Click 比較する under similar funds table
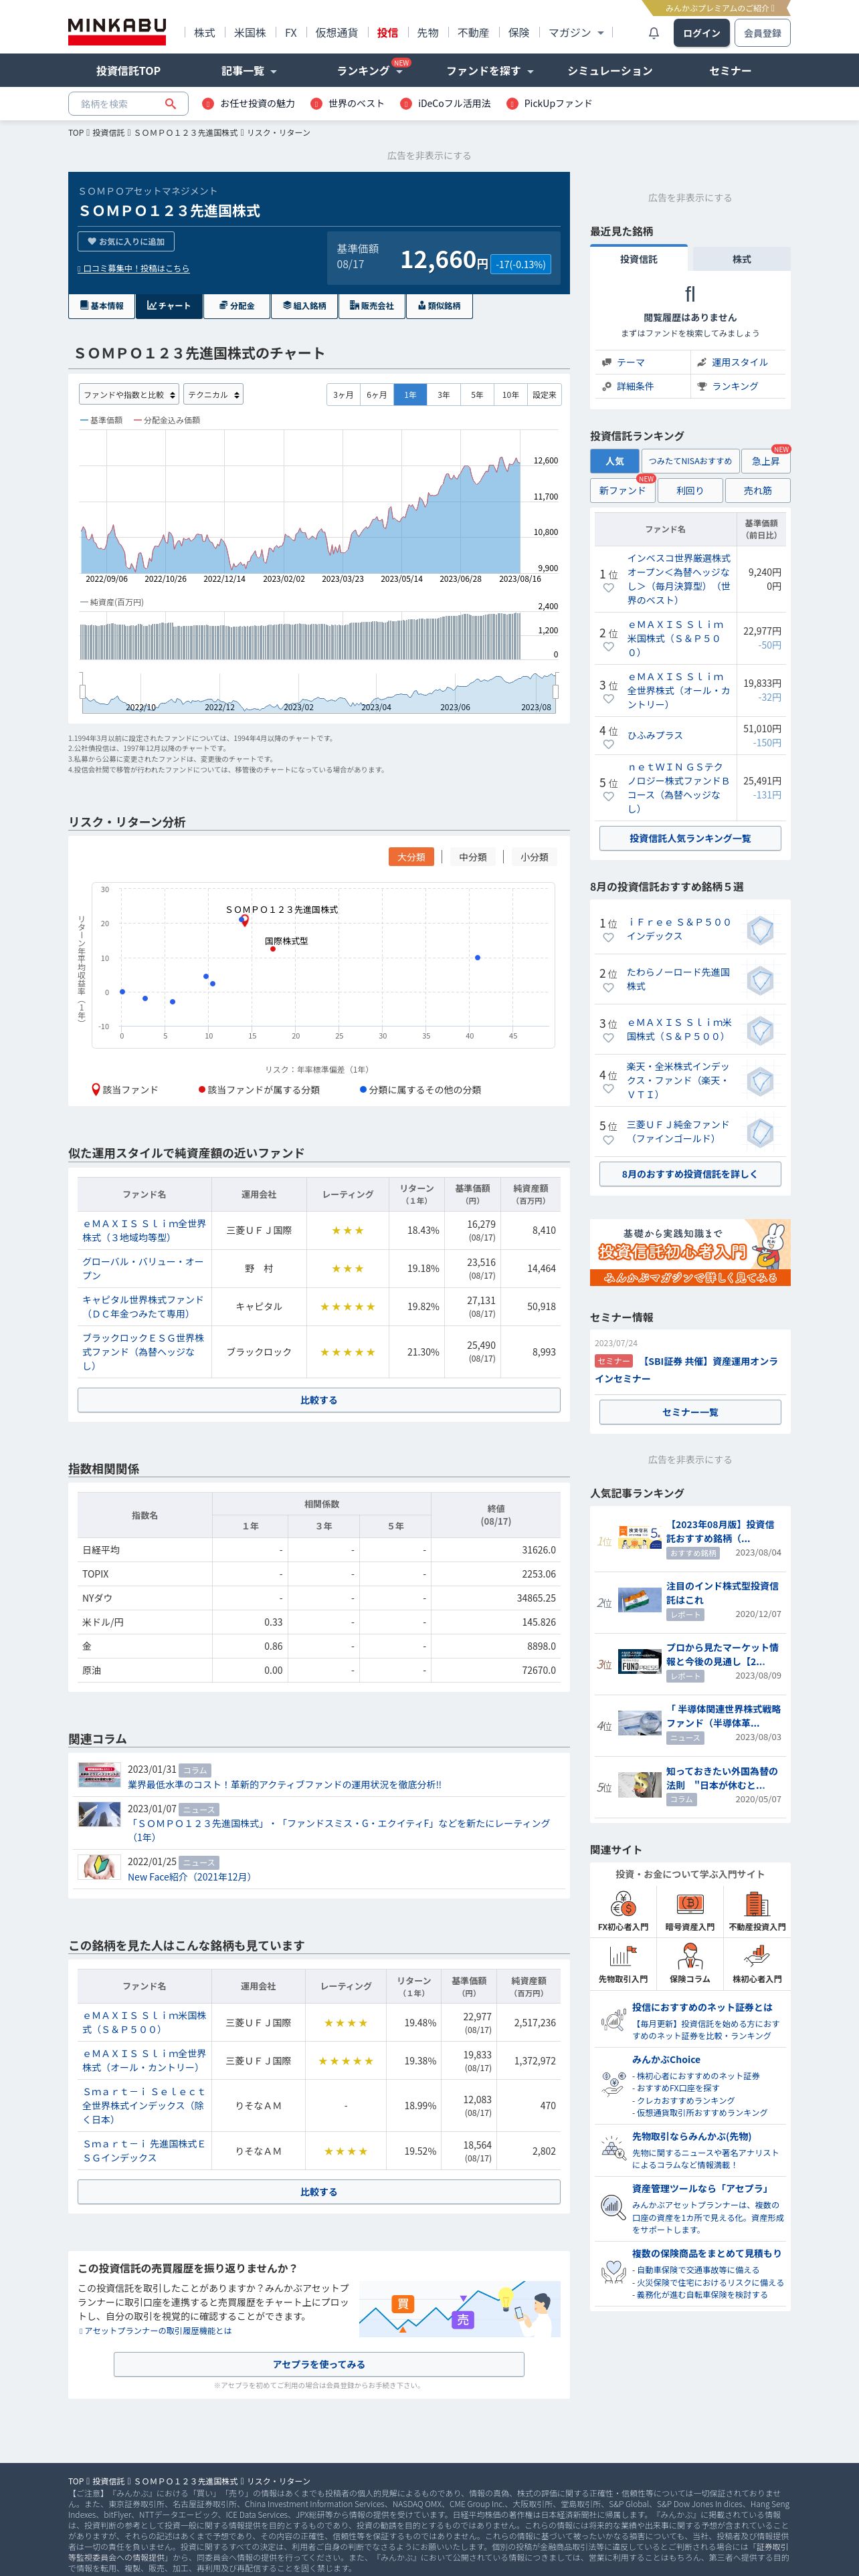The height and width of the screenshot is (2576, 859). tap(319, 1400)
